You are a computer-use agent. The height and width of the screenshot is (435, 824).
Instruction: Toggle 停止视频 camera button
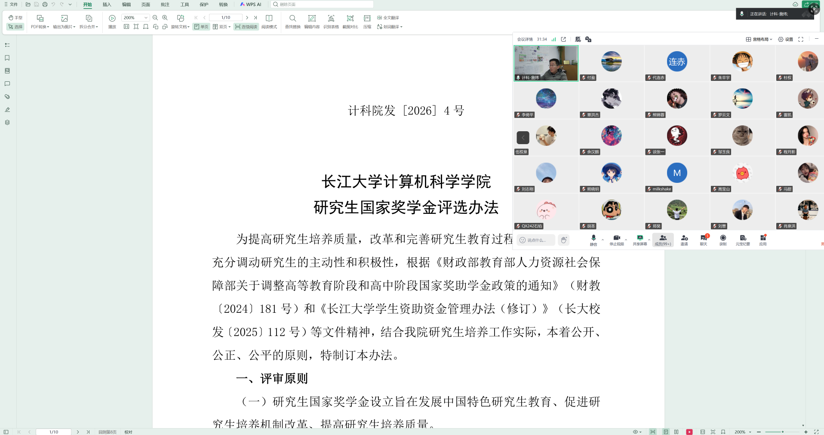tap(616, 238)
